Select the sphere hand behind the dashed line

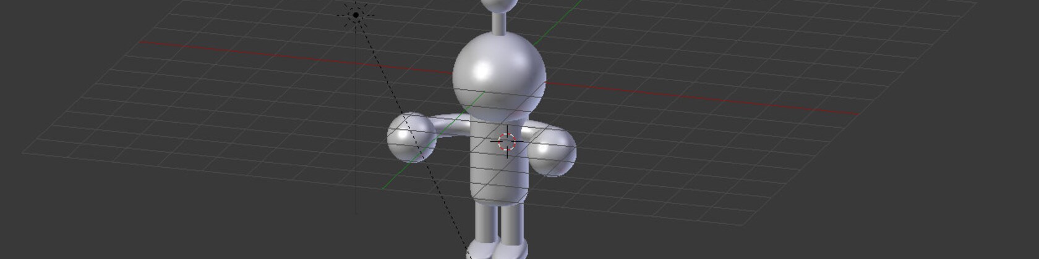click(x=411, y=138)
